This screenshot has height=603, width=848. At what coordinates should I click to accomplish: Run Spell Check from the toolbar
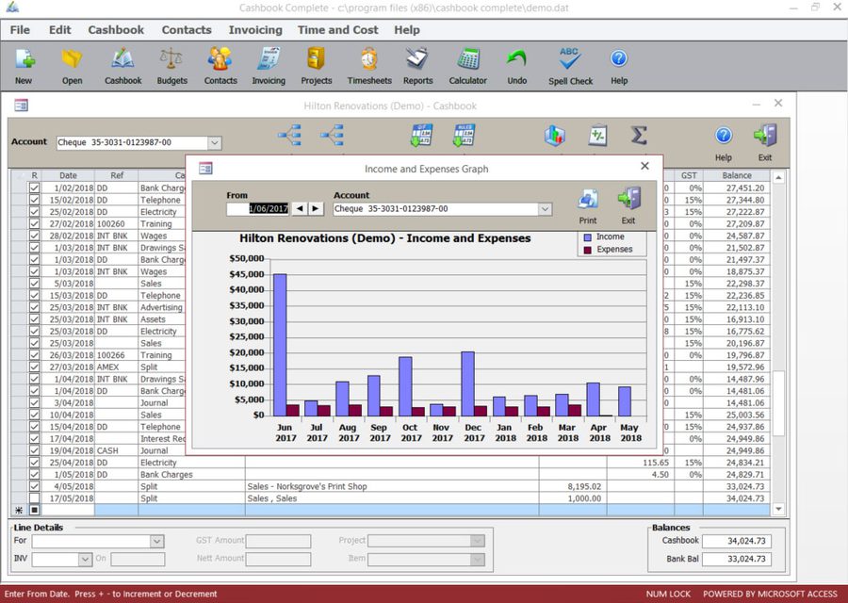click(569, 59)
